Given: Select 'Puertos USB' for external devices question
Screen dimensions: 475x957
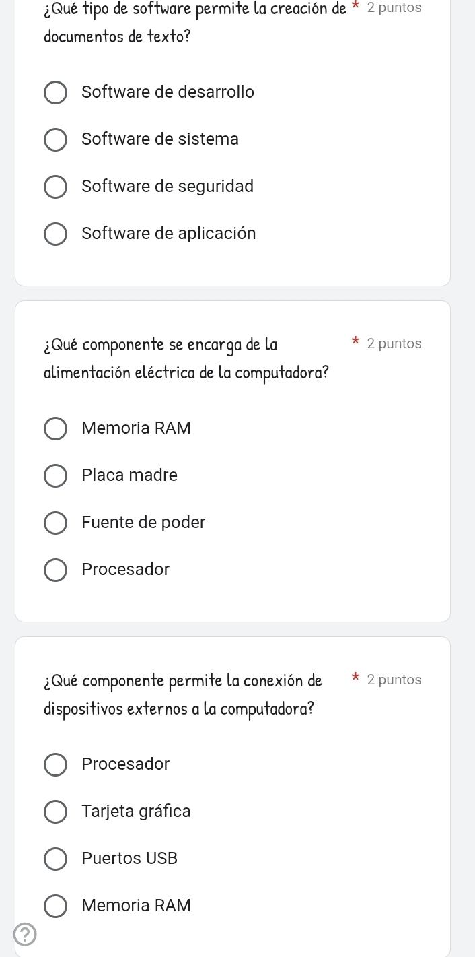Looking at the screenshot, I should (55, 859).
